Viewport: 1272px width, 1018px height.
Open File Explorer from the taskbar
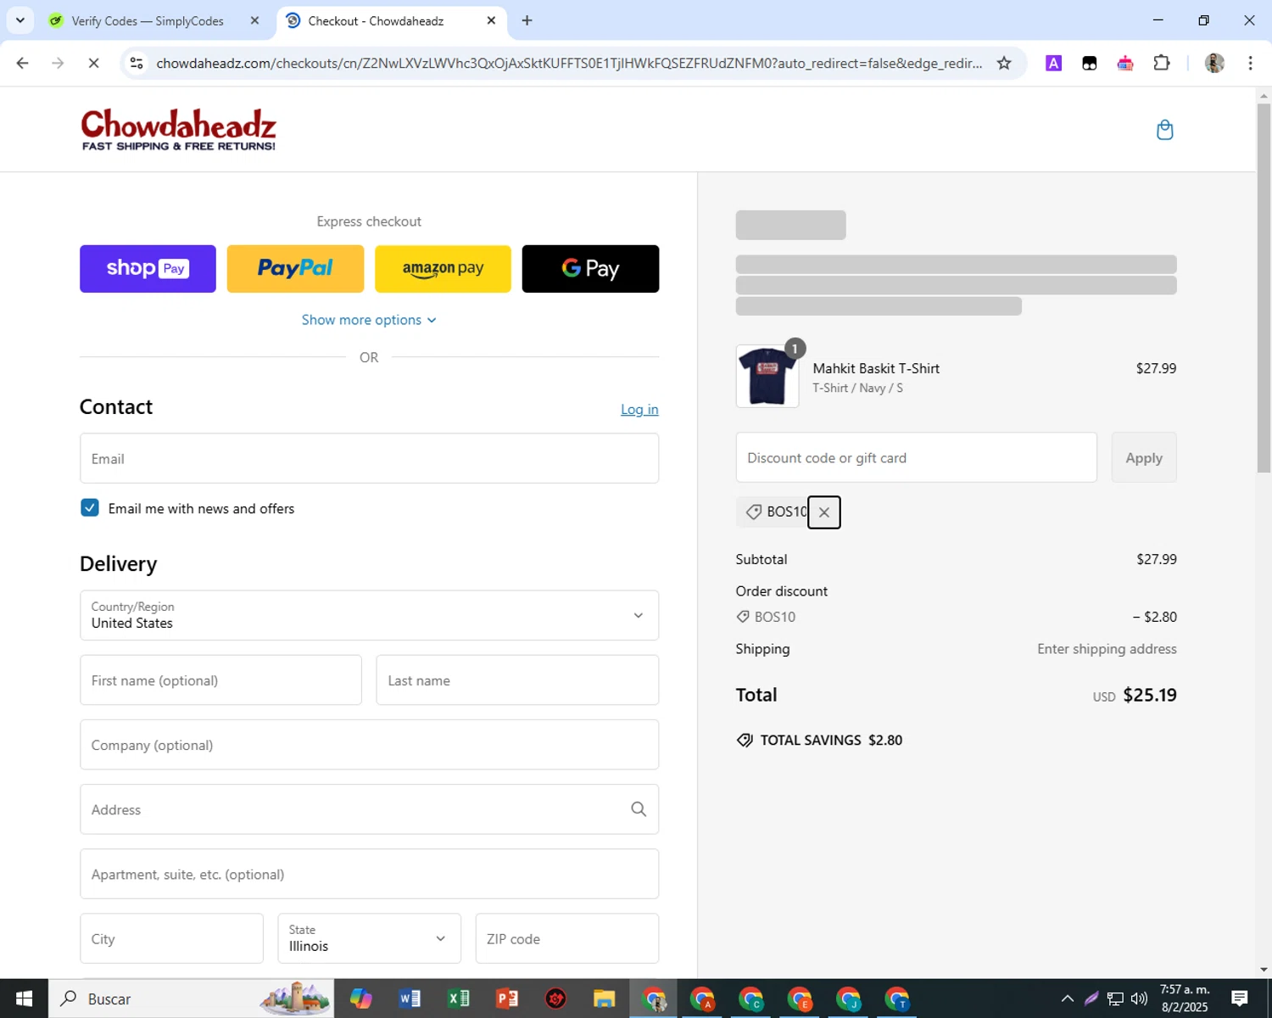[604, 998]
